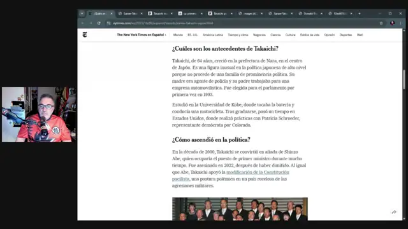Click paragraph starting 'En la década de 2000'

point(239,169)
